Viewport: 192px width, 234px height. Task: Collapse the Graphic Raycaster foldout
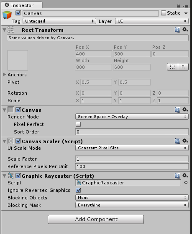[x=5, y=176]
